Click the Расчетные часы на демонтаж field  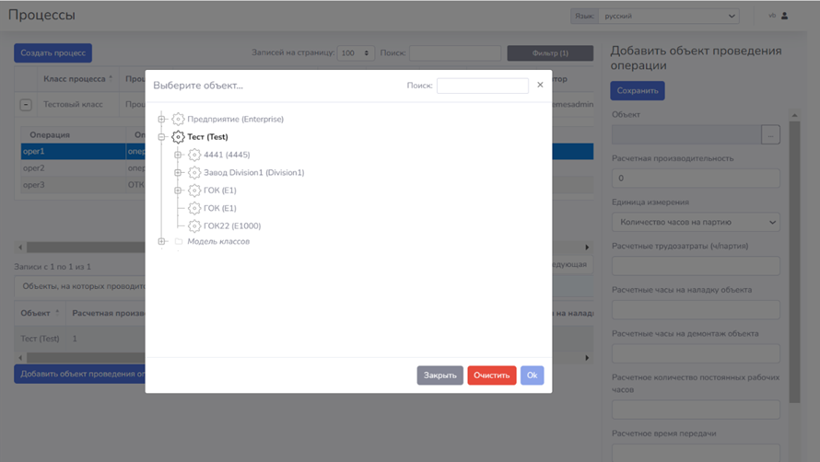point(696,353)
